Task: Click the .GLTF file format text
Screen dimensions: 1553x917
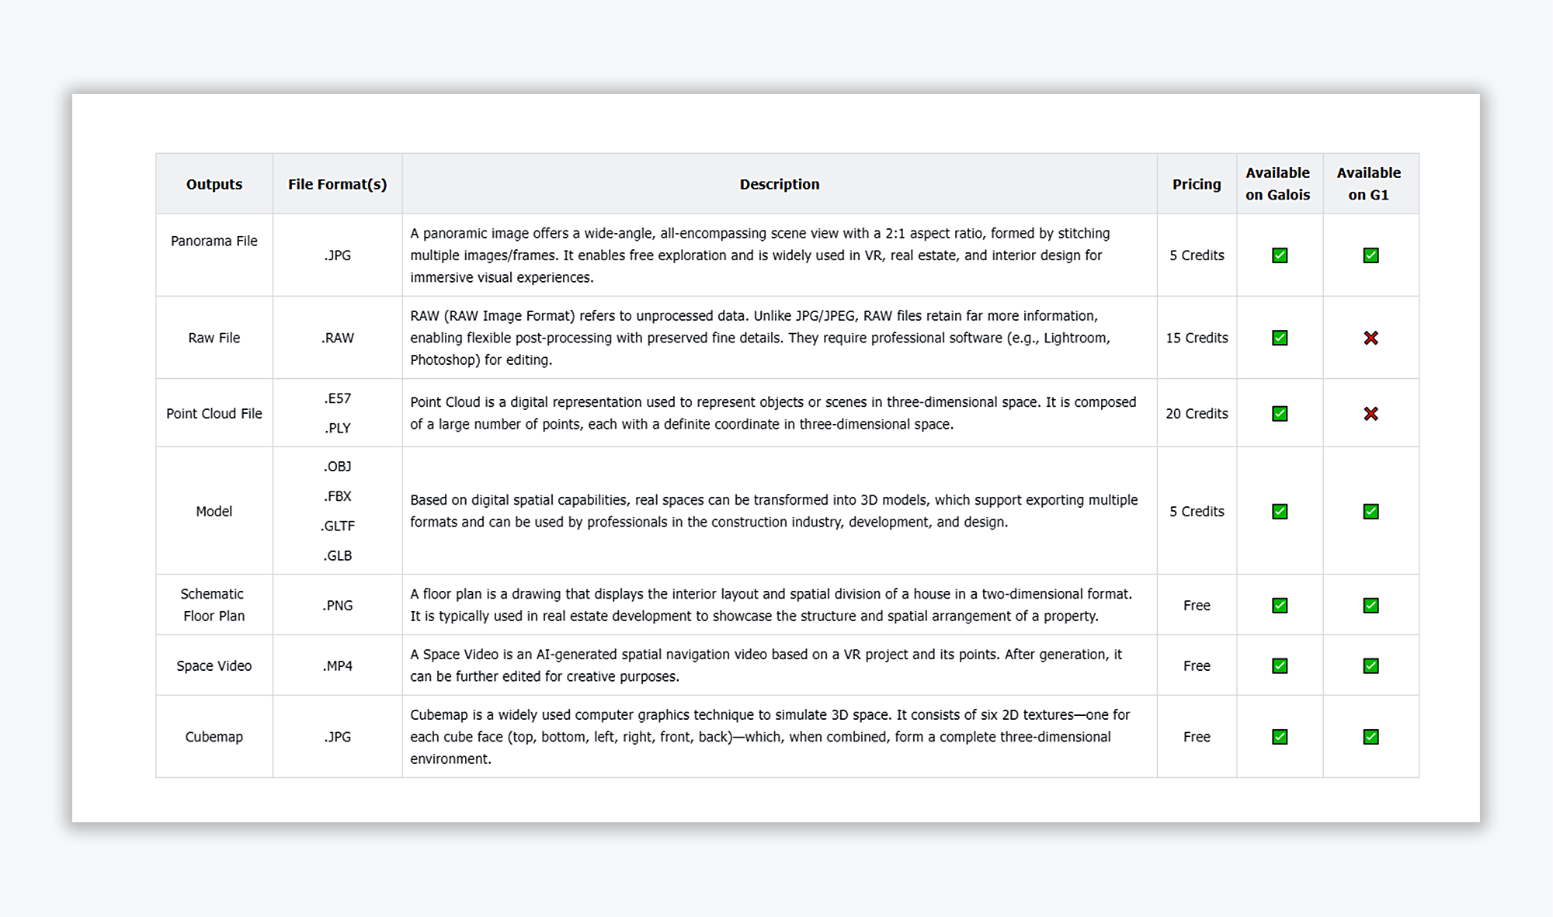Action: click(338, 526)
